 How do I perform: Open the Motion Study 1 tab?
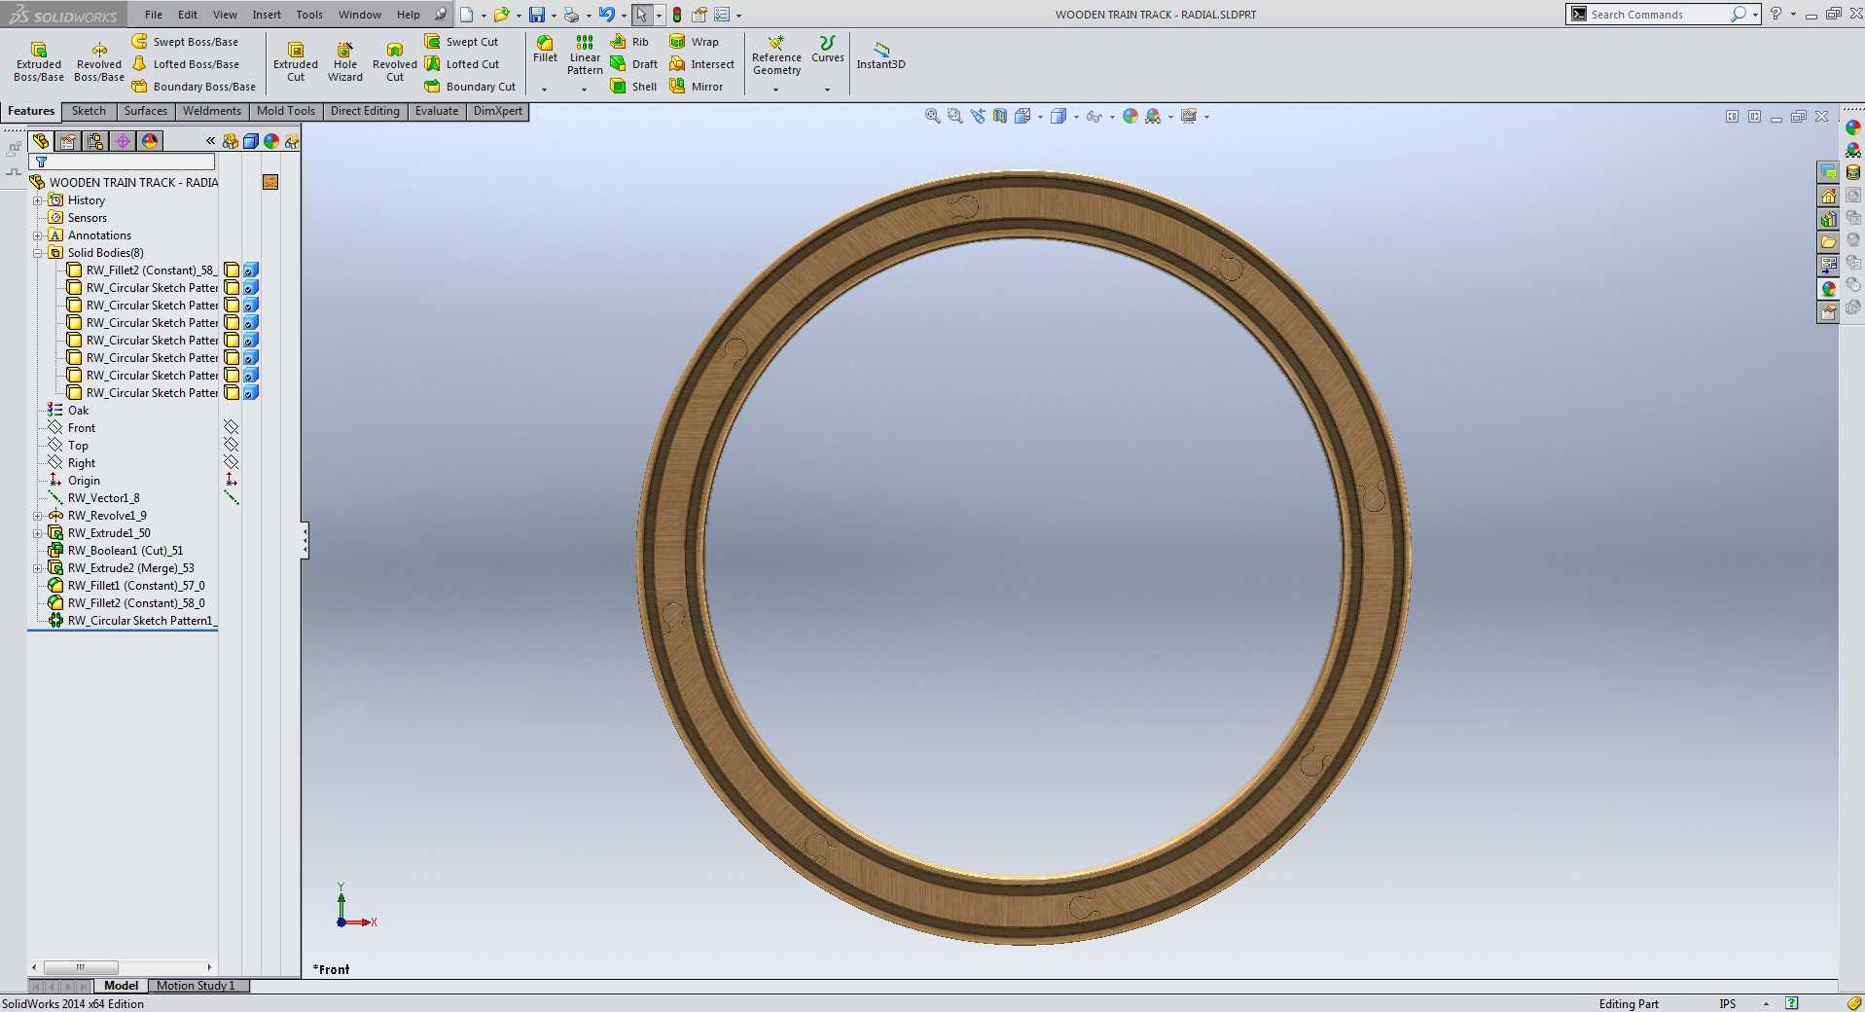pos(197,986)
